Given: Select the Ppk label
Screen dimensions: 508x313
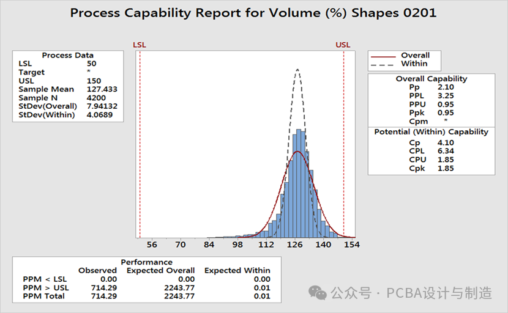Looking at the screenshot, I should (417, 113).
